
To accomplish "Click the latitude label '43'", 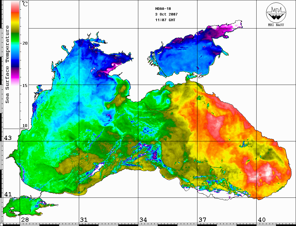I will [8, 138].
